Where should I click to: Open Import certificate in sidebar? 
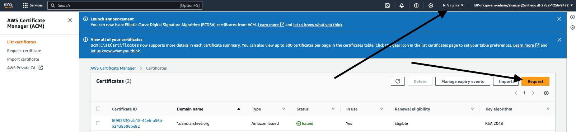[23, 59]
